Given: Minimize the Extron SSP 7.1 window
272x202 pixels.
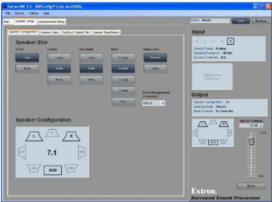Looking at the screenshot, I should click(x=256, y=7).
